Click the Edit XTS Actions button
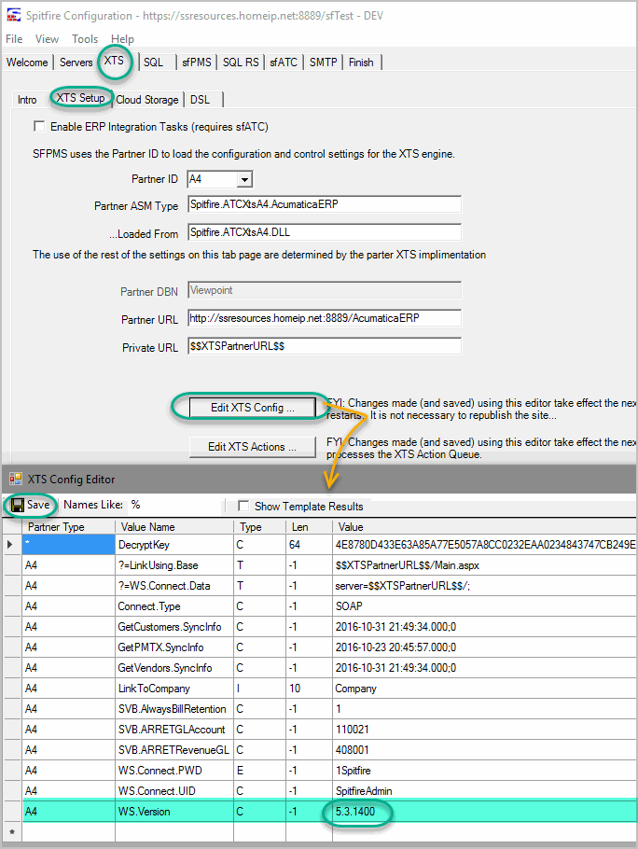This screenshot has height=849, width=638. (252, 447)
